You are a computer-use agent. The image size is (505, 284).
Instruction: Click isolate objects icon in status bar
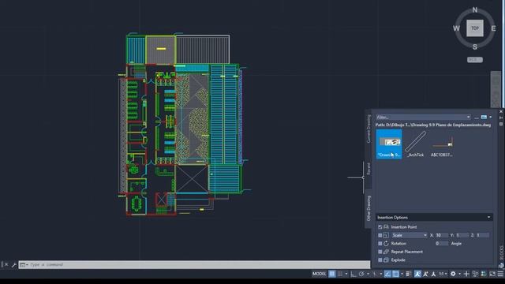click(x=475, y=274)
